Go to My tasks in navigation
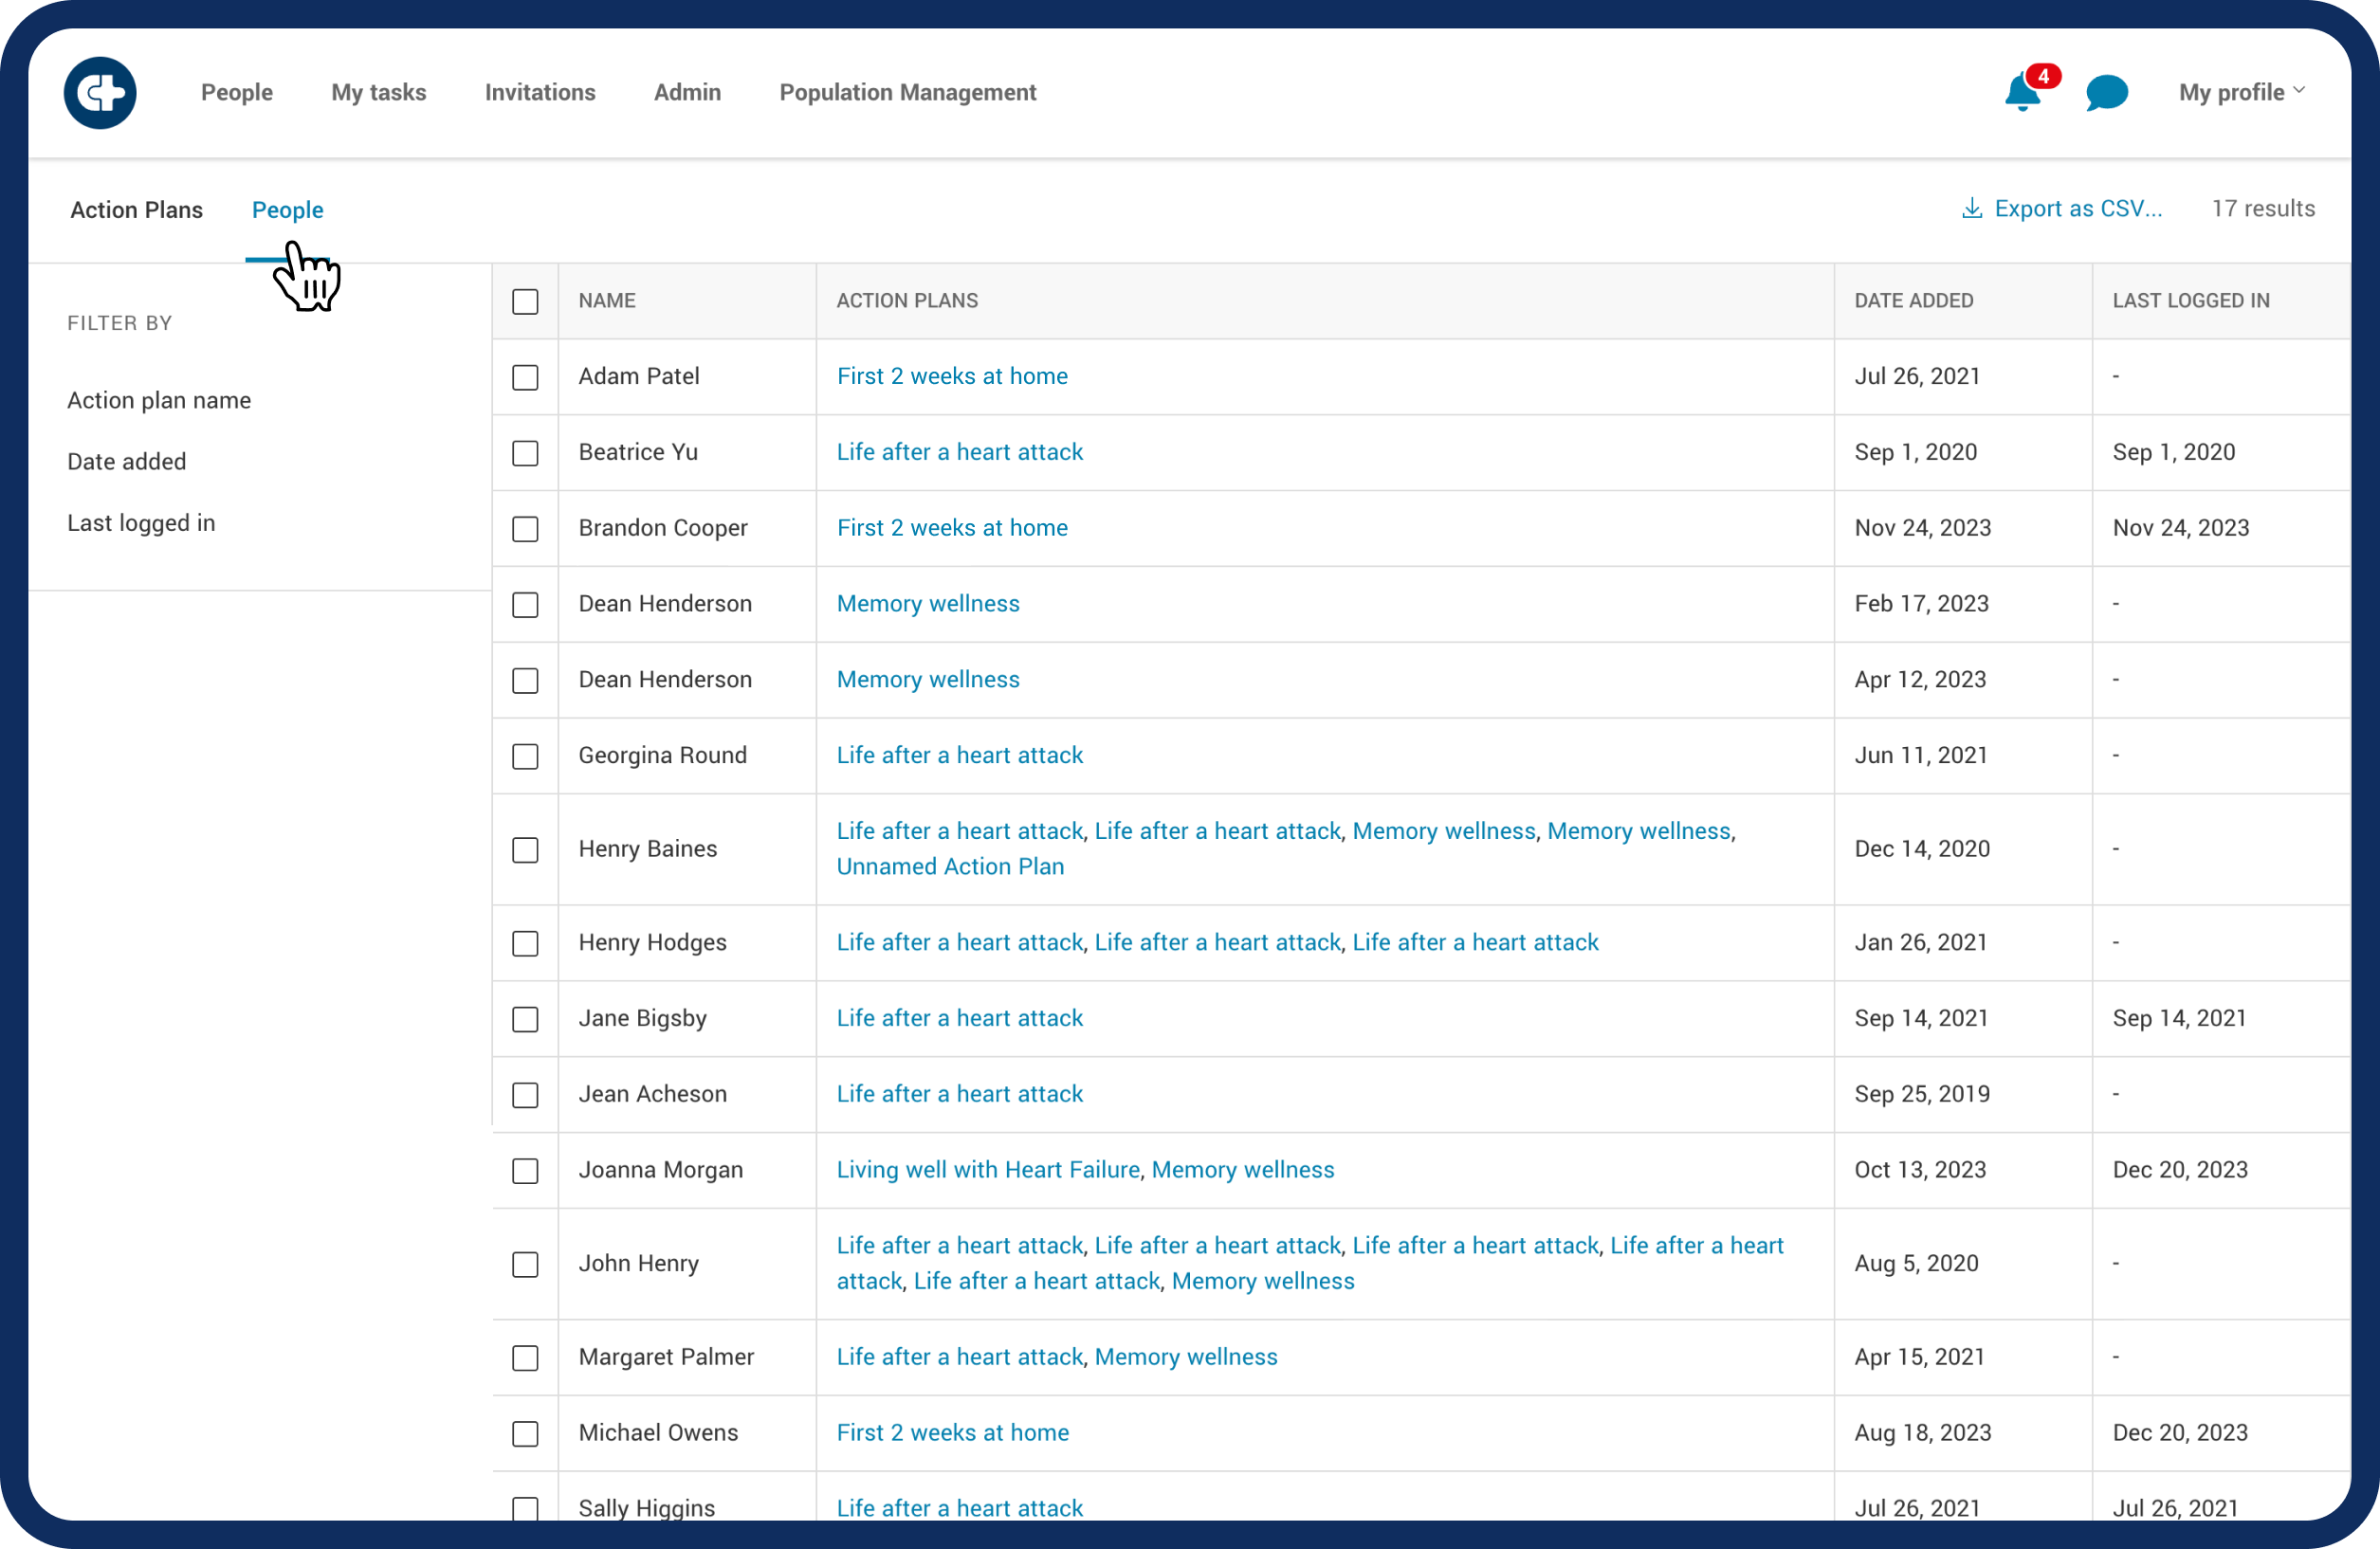This screenshot has width=2380, height=1549. 378,92
